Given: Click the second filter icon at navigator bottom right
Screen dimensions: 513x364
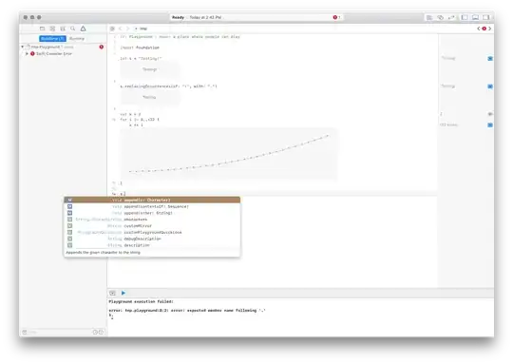Looking at the screenshot, I should pos(101,333).
